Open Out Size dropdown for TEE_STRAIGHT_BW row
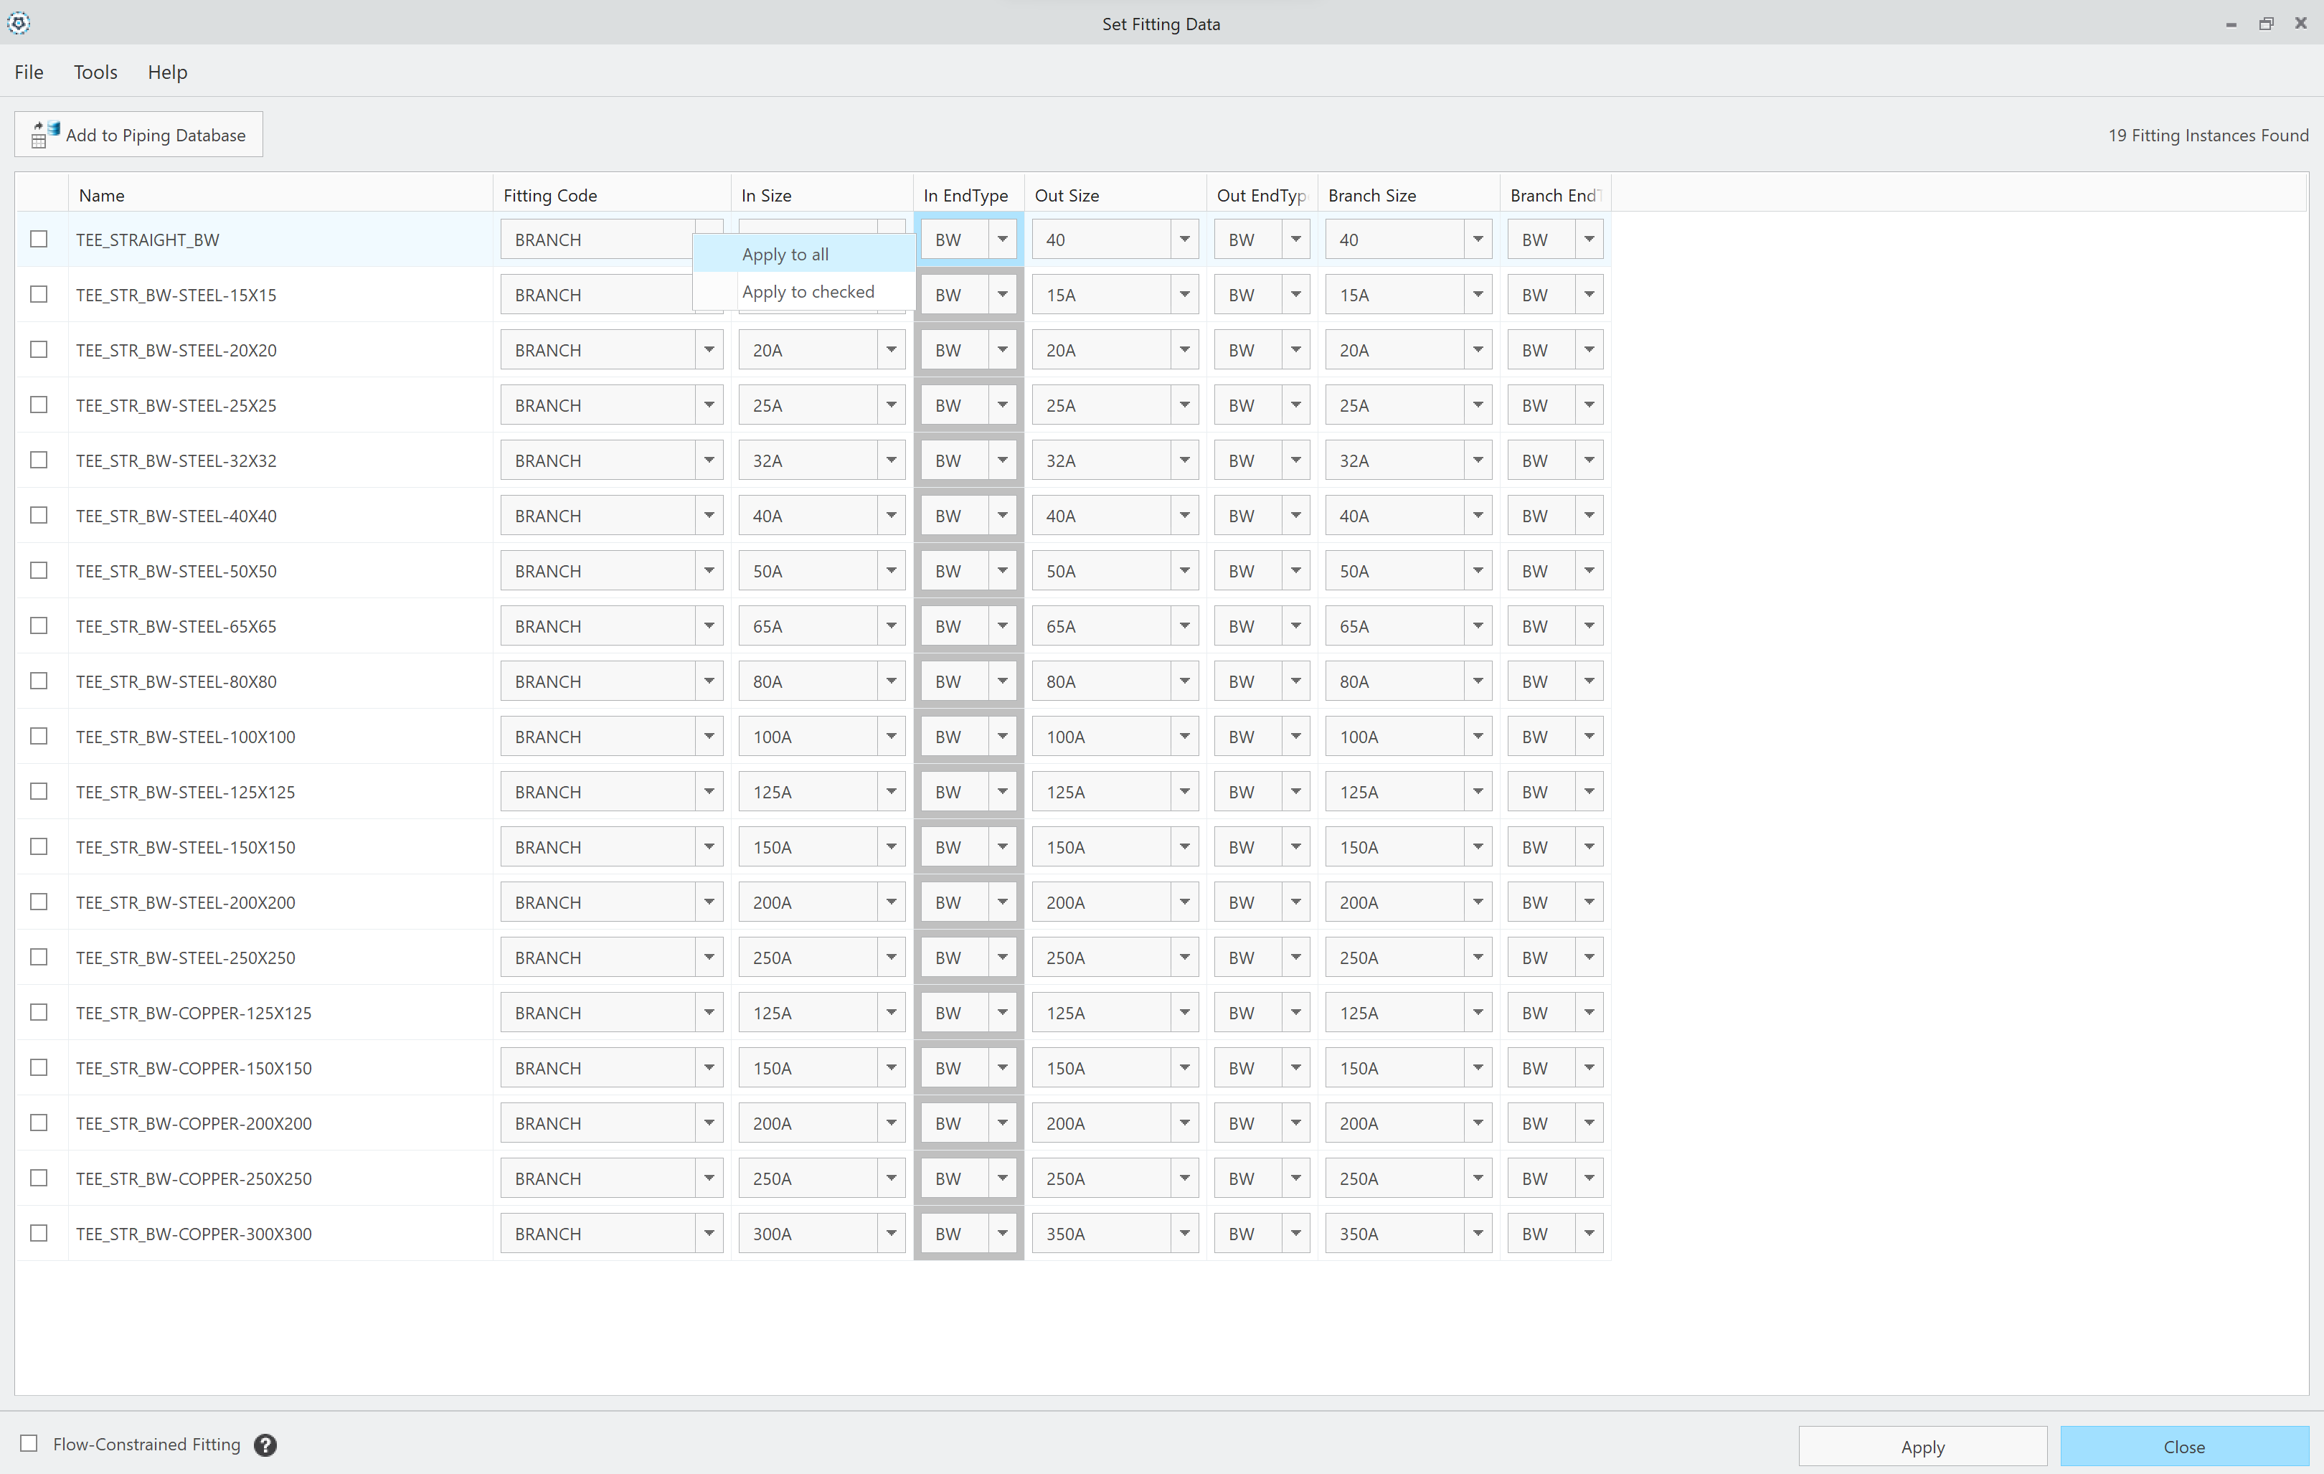This screenshot has height=1474, width=2324. click(x=1184, y=240)
